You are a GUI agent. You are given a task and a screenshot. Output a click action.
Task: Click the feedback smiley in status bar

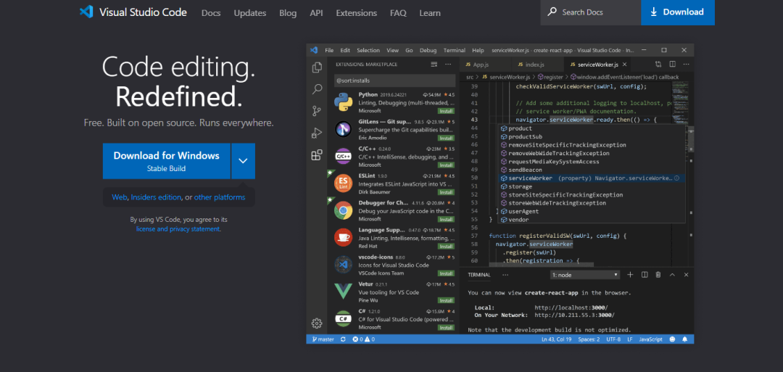pyautogui.click(x=672, y=339)
